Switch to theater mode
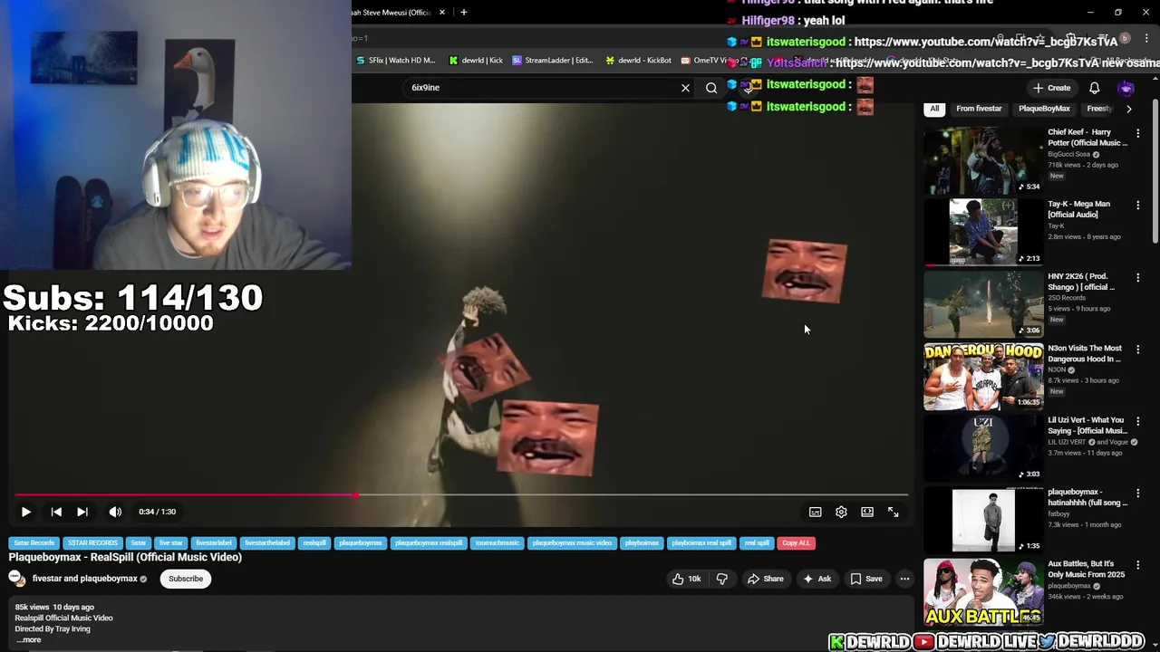The height and width of the screenshot is (652, 1160). [867, 512]
